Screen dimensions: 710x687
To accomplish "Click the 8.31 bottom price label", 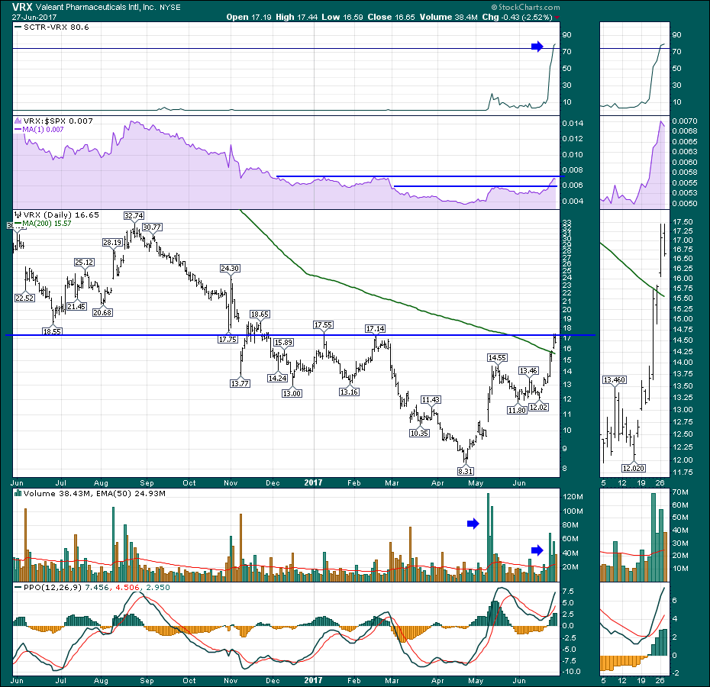I will tap(466, 472).
